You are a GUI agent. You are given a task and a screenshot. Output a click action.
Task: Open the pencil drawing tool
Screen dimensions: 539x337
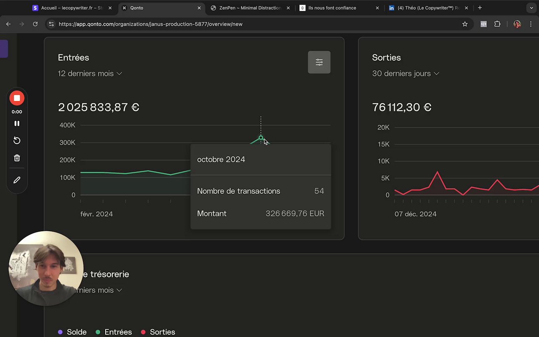(17, 180)
